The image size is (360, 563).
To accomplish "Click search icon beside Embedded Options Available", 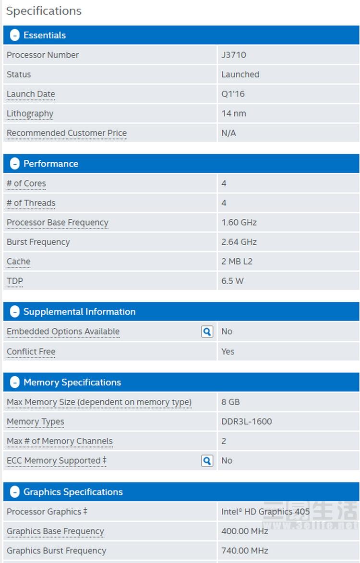I will pos(207,332).
